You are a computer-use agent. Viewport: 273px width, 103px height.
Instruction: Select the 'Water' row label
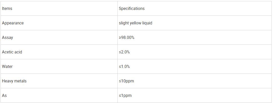(7, 66)
